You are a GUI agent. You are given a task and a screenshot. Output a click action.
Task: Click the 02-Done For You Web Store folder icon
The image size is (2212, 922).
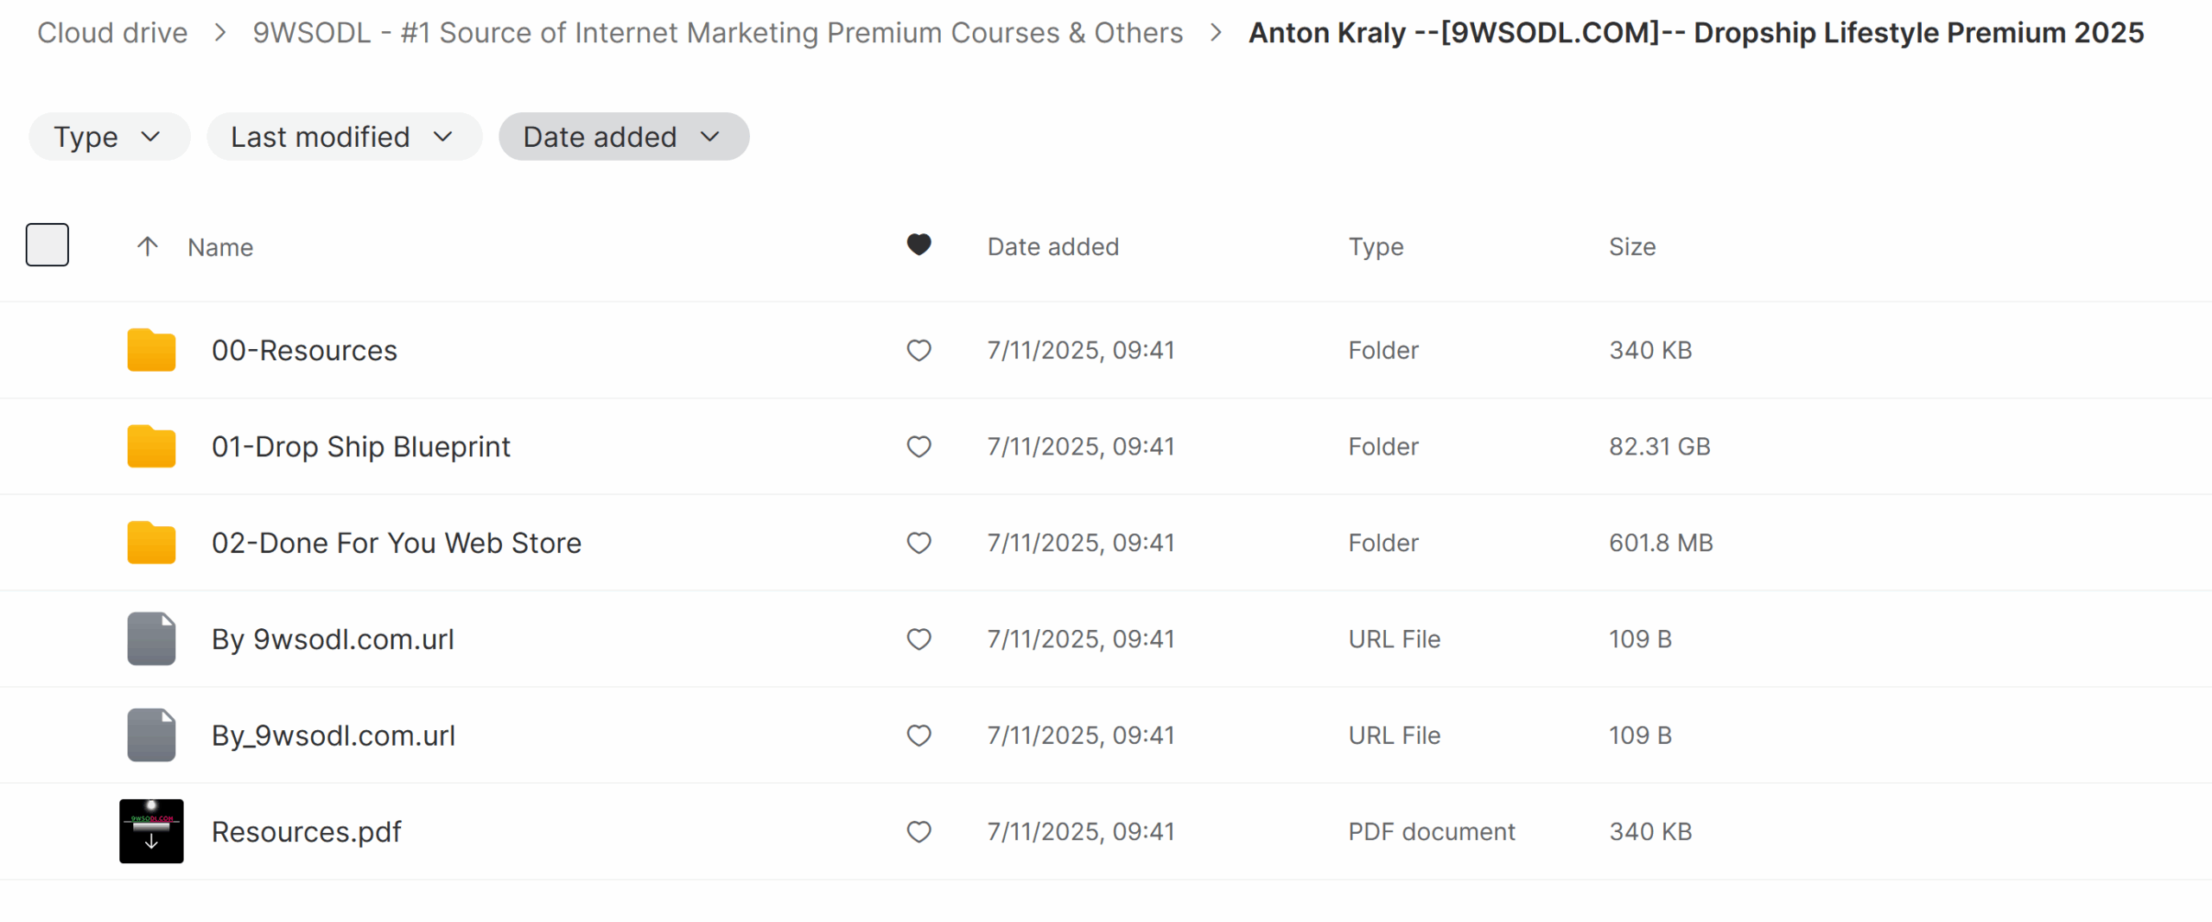(151, 543)
